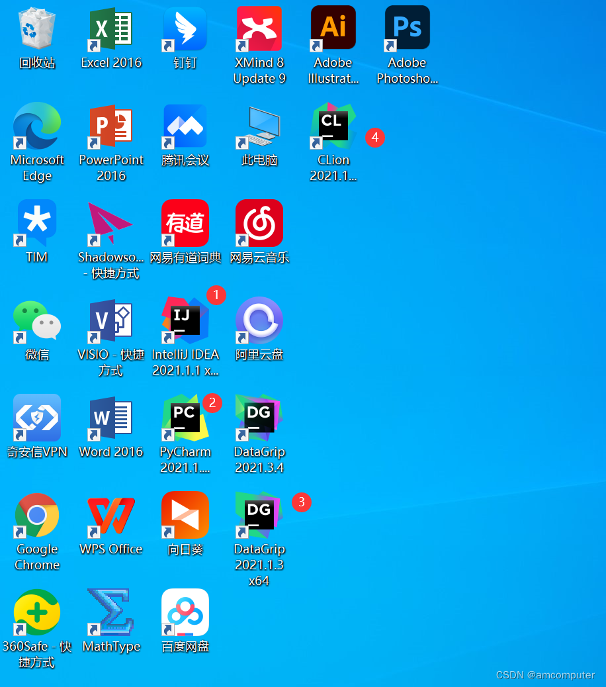Launch Word 2016 shortcut
The image size is (606, 687).
(x=111, y=418)
